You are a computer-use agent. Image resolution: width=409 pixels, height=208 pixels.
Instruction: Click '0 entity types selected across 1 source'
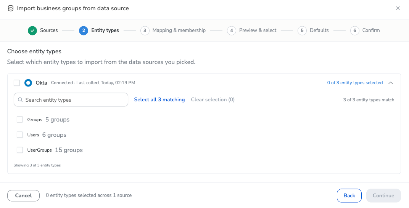coord(89,195)
